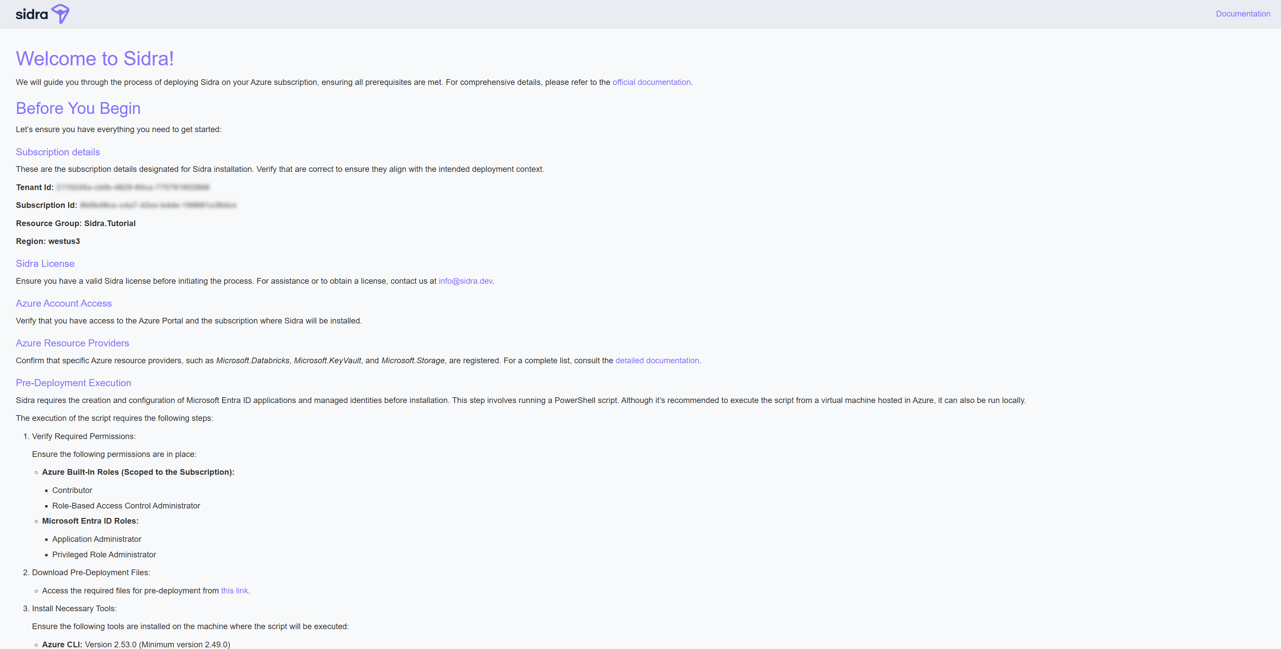The height and width of the screenshot is (649, 1281).
Task: Click the Welcome to Sidra! heading
Action: 94,59
